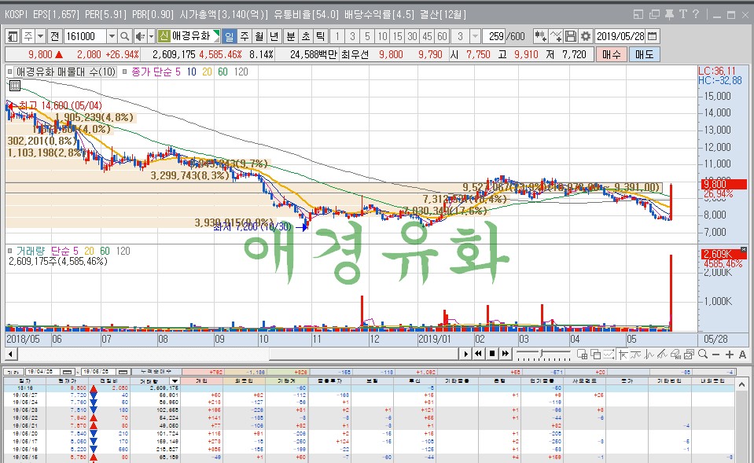754x463 pixels.
Task: Toggle the 거래량 volume indicator checkbox
Action: click(x=10, y=251)
